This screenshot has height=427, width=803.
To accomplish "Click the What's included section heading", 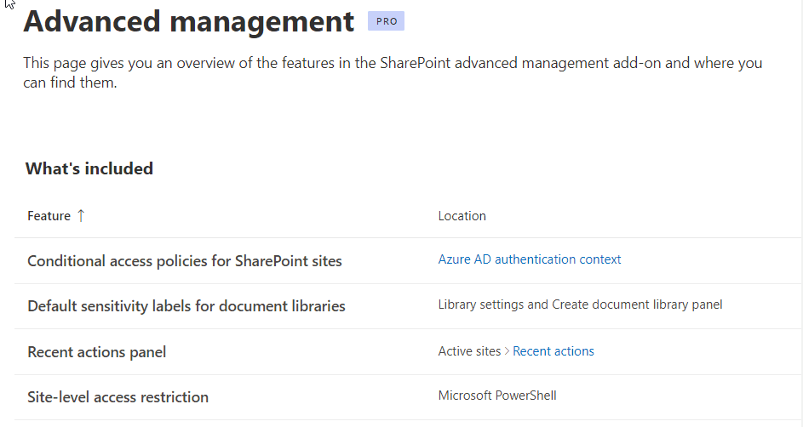I will point(89,168).
